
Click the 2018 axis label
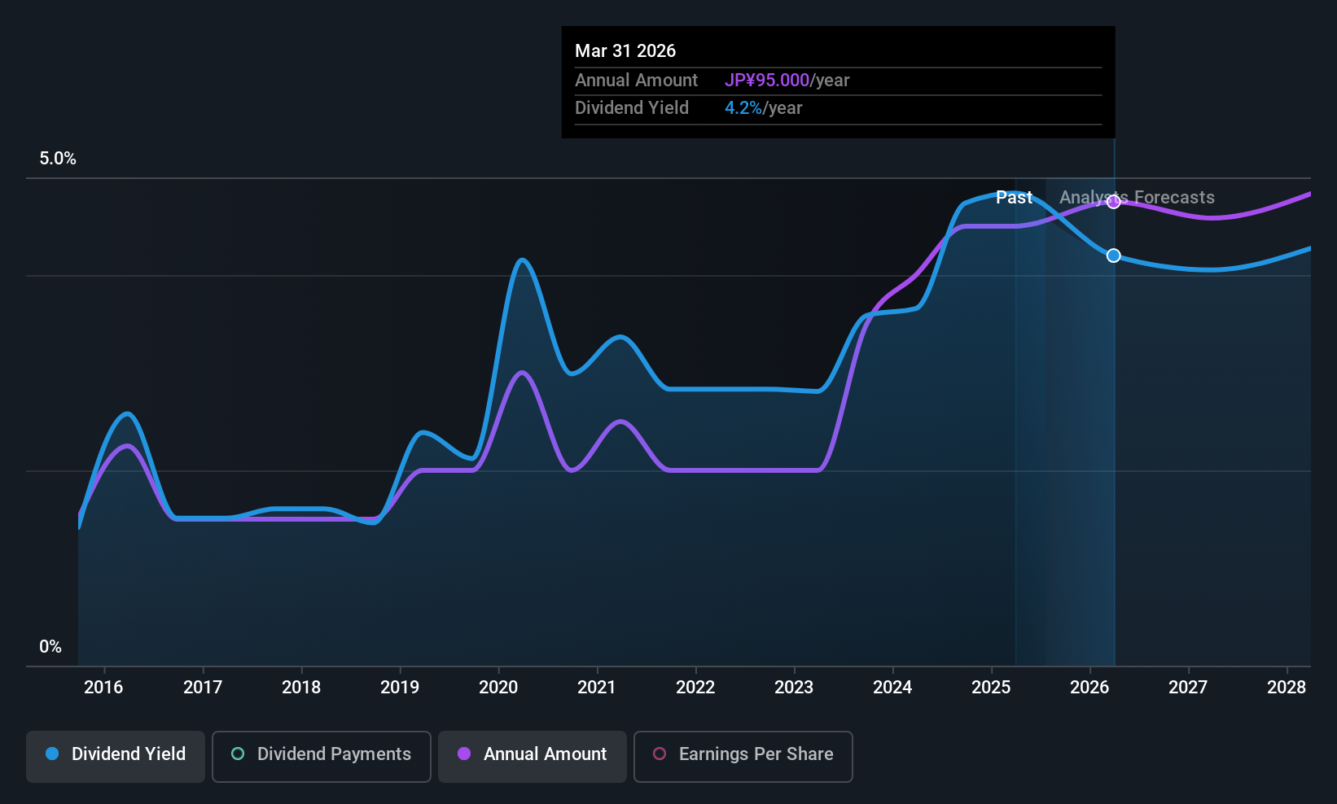click(301, 688)
